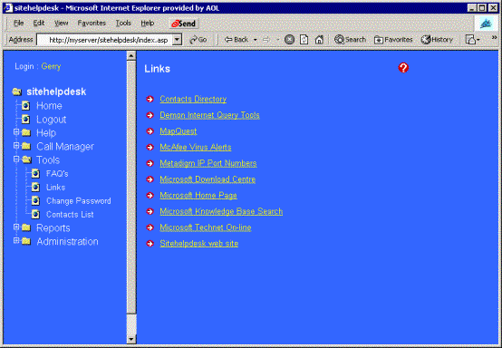Click the Contacts List page icon
This screenshot has width=502, height=348.
(x=35, y=214)
